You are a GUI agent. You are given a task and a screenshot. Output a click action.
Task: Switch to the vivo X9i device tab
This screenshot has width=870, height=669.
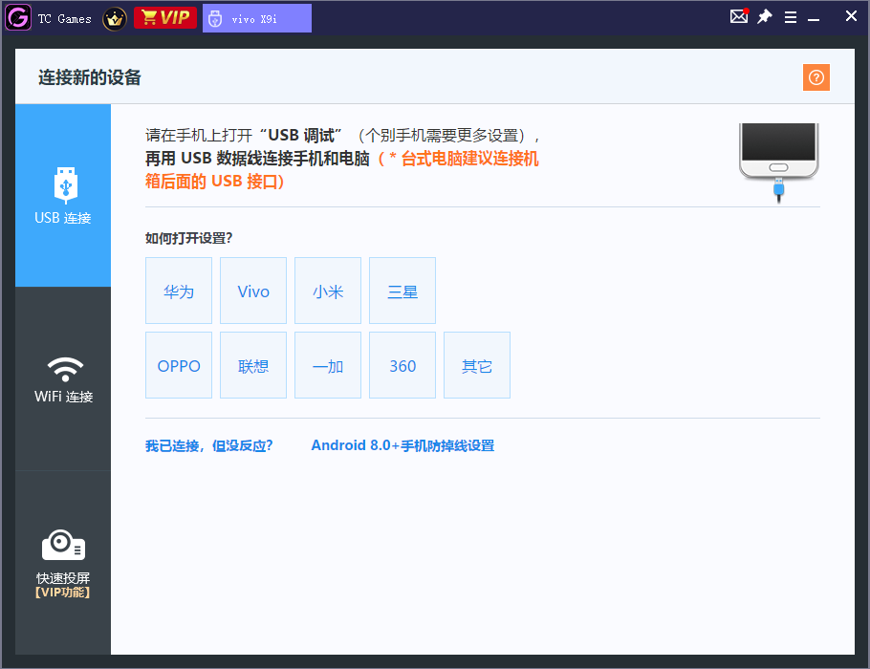coord(254,17)
